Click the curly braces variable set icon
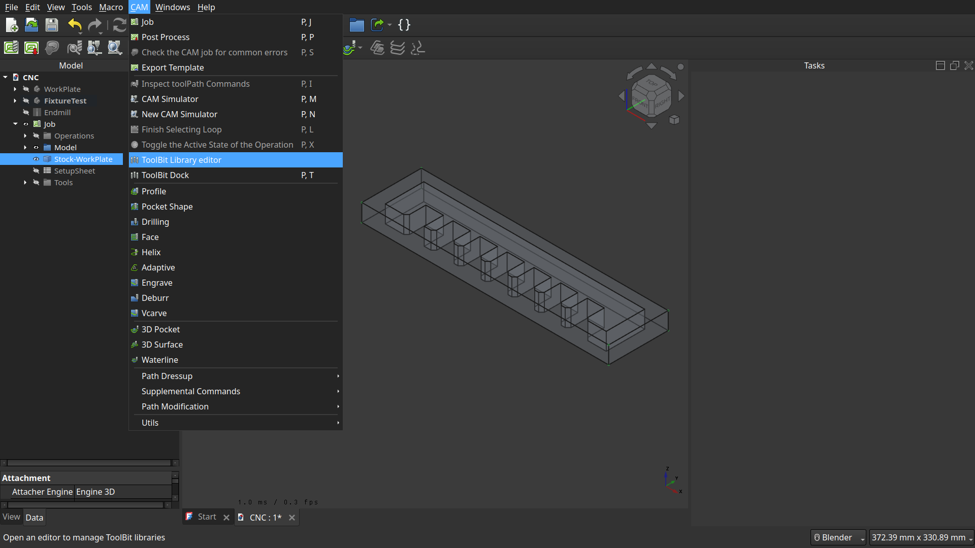Screen dimensions: 975x548 click(x=404, y=25)
